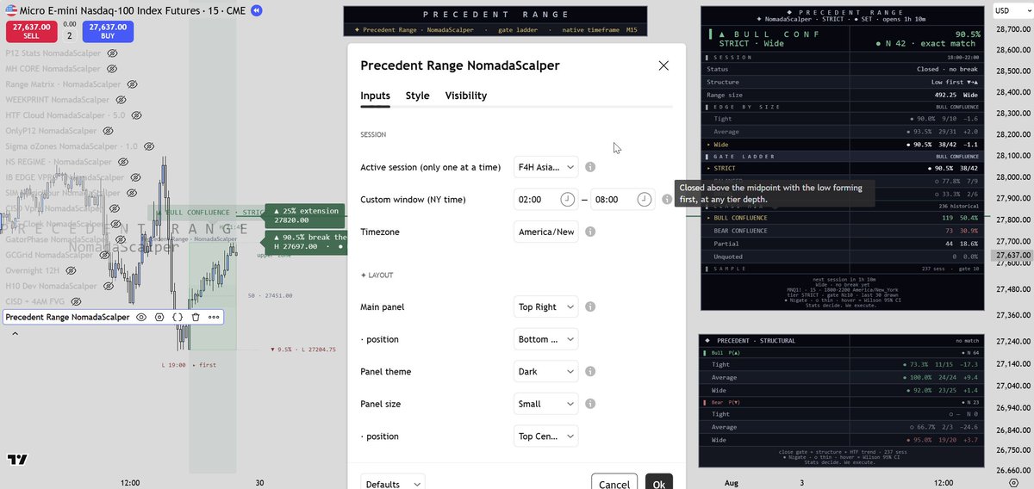Click the Timezone America/New input field
Image resolution: width=1034 pixels, height=489 pixels.
(546, 232)
